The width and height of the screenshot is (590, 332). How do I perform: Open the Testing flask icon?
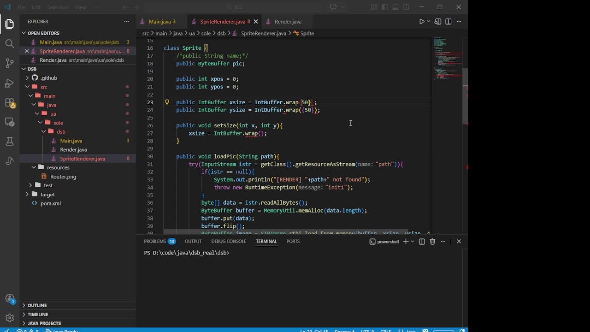click(x=10, y=142)
